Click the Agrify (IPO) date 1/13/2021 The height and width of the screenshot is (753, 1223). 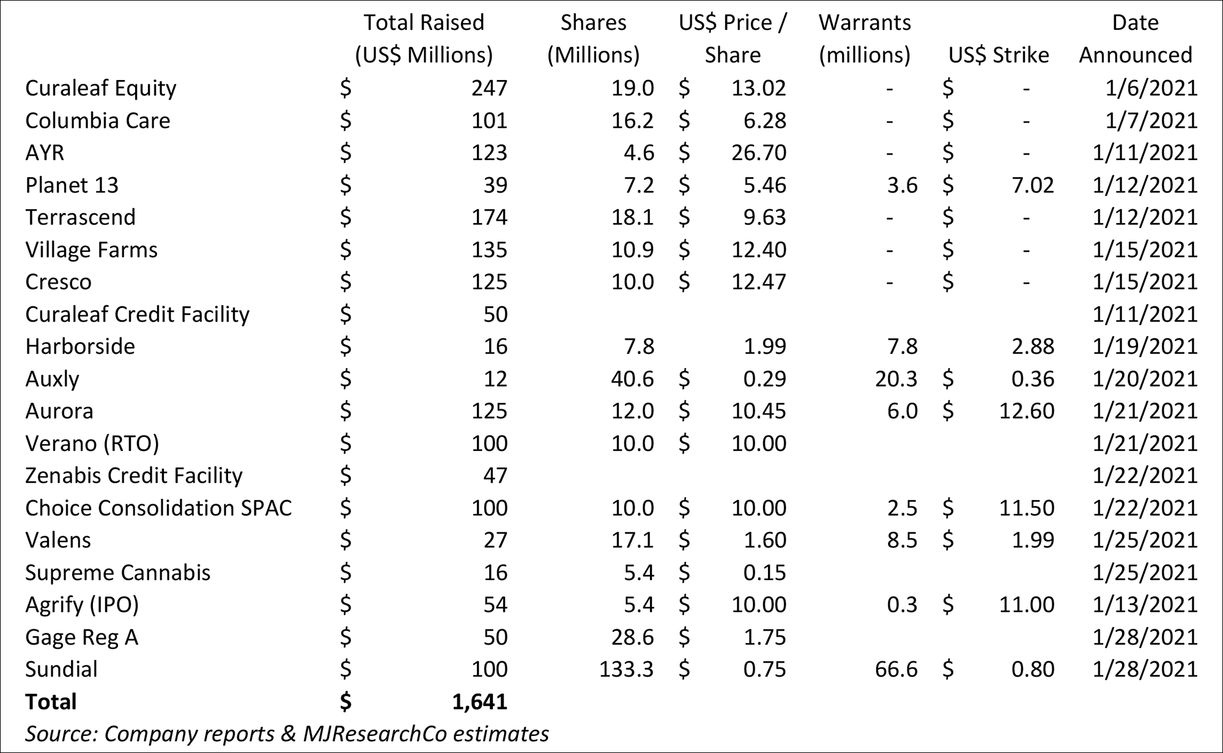click(x=1145, y=604)
